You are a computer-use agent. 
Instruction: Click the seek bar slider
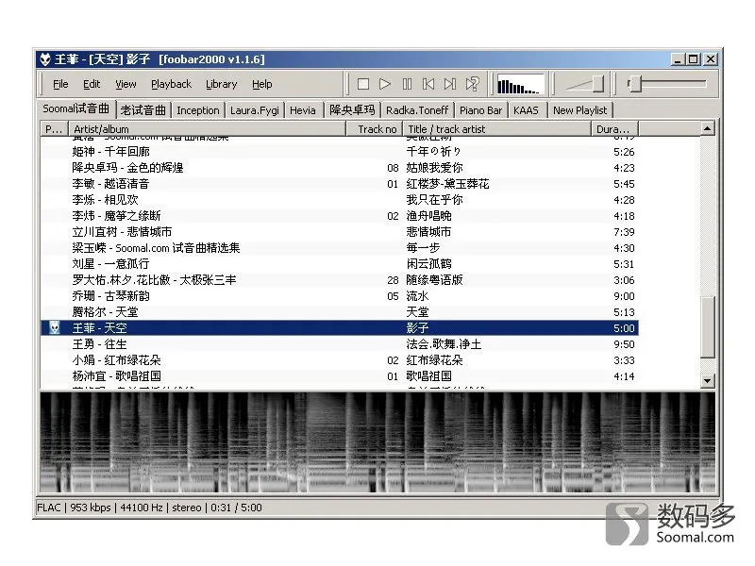click(x=667, y=84)
